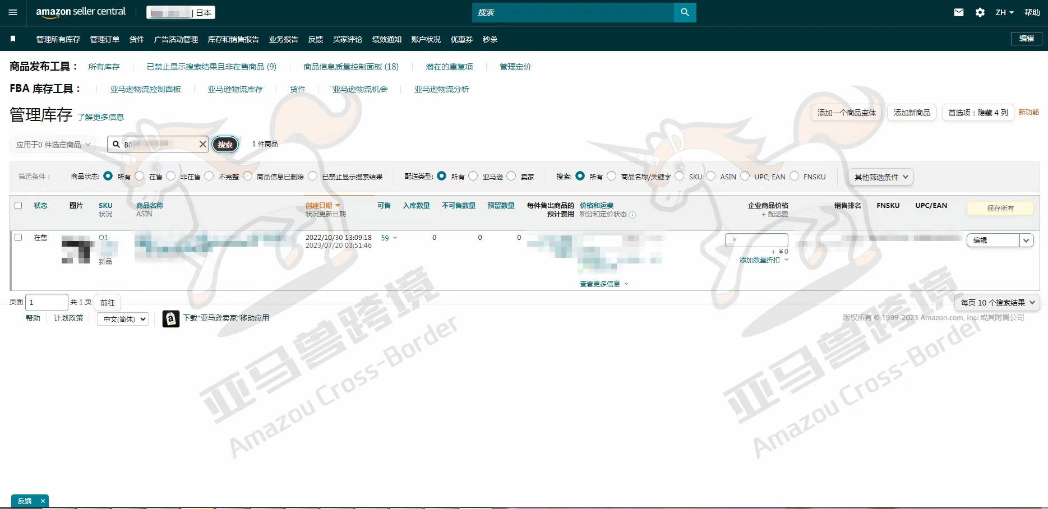Expand the 编辑 action dropdown arrow

click(x=1026, y=240)
